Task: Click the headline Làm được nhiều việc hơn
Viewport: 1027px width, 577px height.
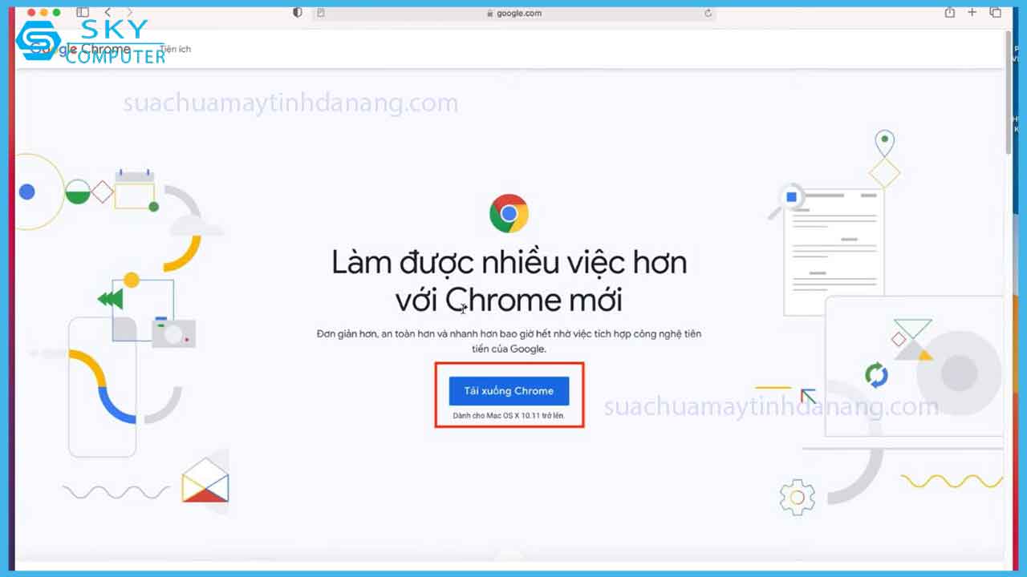Action: pos(509,263)
